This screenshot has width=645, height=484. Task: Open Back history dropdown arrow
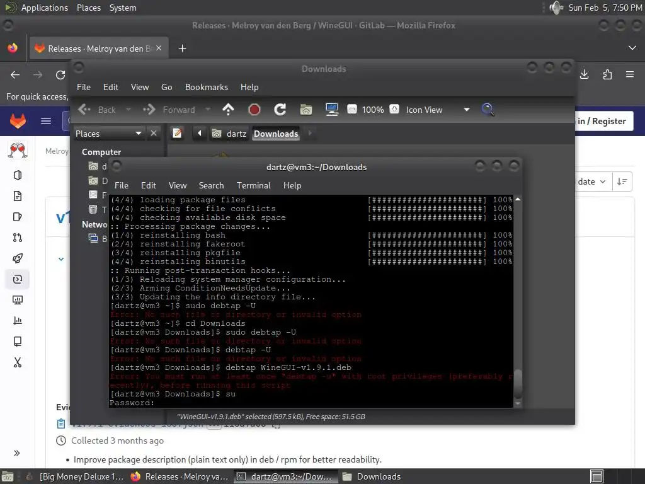pyautogui.click(x=128, y=110)
